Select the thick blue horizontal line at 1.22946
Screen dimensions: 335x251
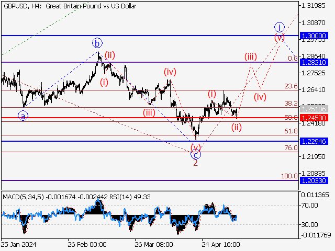pos(150,141)
